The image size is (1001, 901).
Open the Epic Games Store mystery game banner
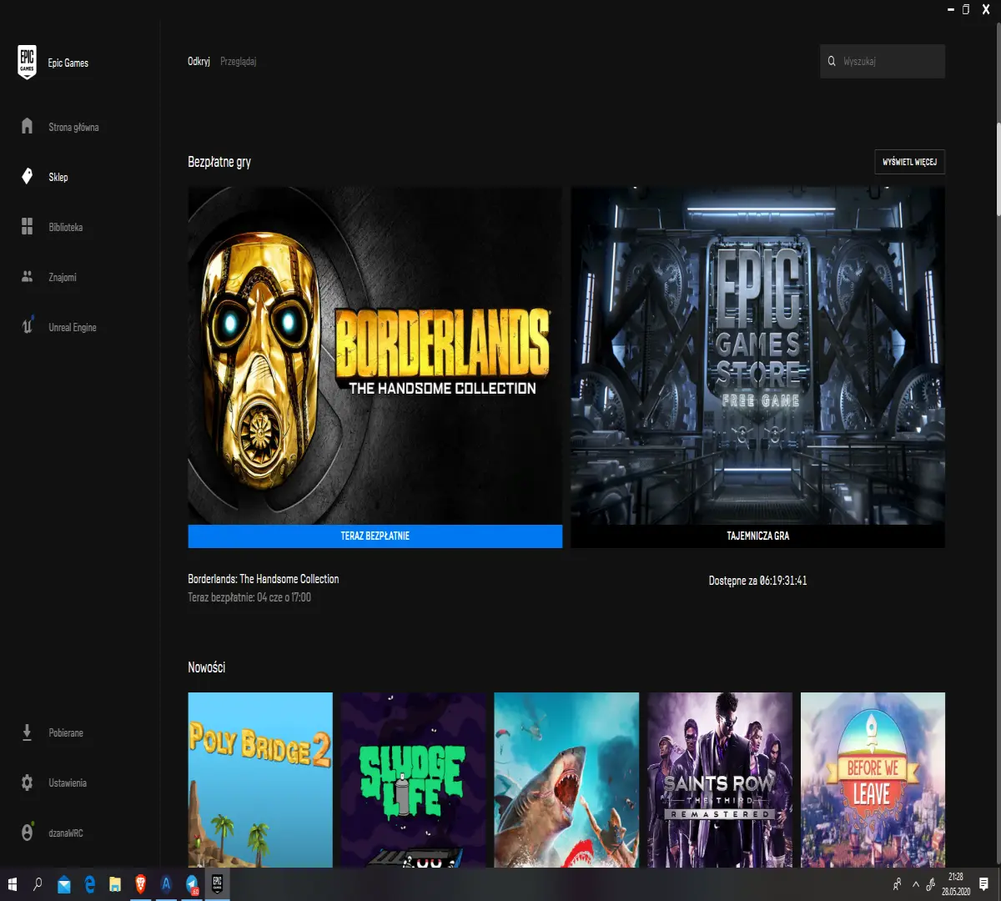pos(757,355)
